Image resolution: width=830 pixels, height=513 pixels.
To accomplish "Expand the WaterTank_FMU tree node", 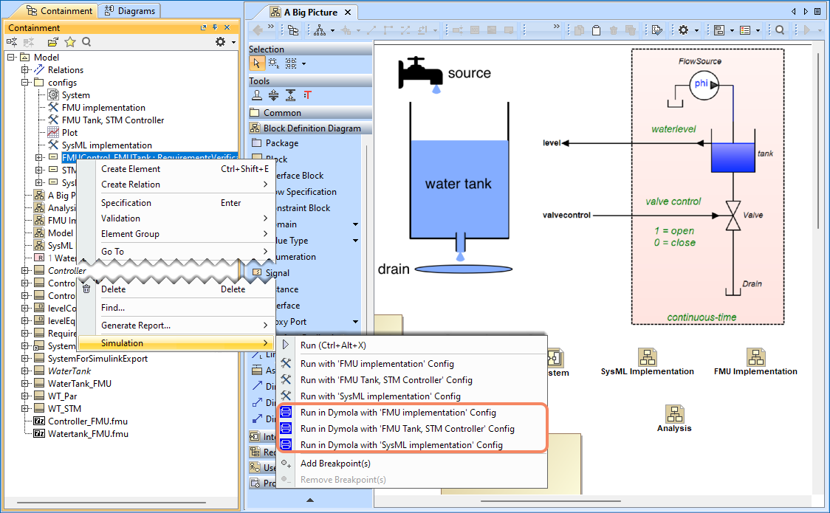I will 24,384.
